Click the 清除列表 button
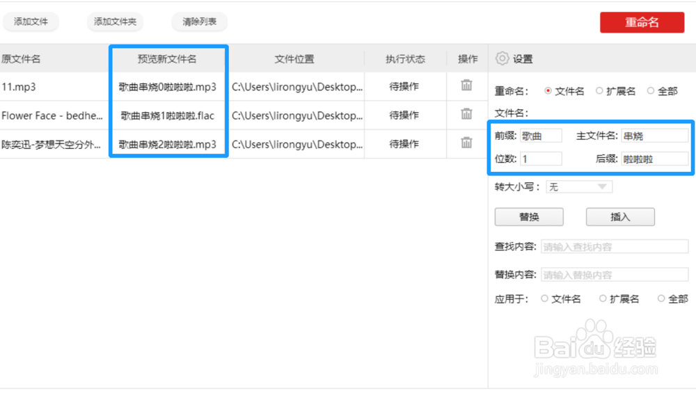 click(199, 22)
